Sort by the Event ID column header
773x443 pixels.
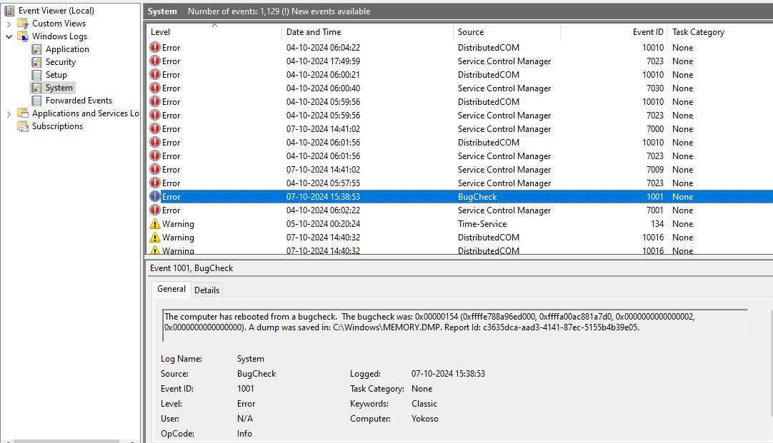point(614,32)
